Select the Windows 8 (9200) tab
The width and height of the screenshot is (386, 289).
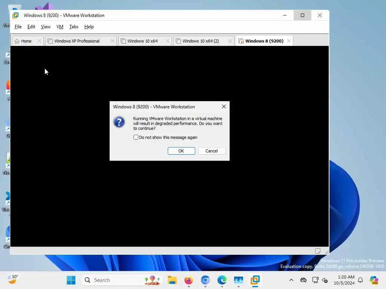click(x=264, y=41)
